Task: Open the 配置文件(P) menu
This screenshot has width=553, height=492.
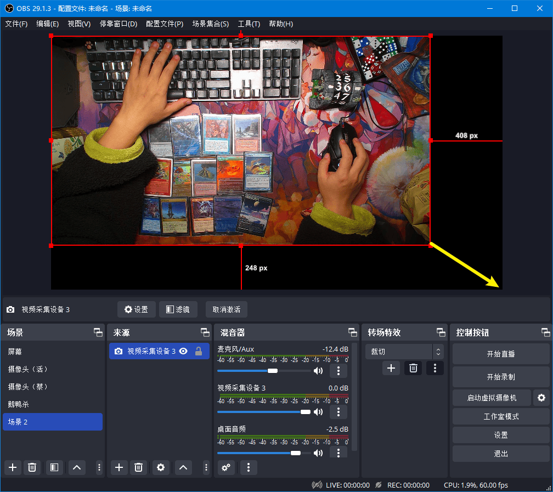Action: [165, 24]
